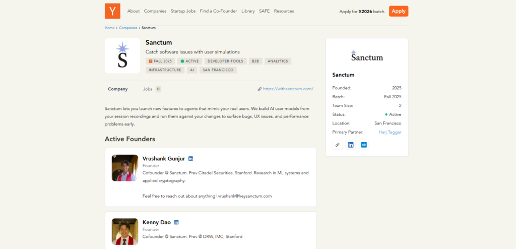
Task: Click the FALL 2025 batch tag
Action: coord(161,61)
